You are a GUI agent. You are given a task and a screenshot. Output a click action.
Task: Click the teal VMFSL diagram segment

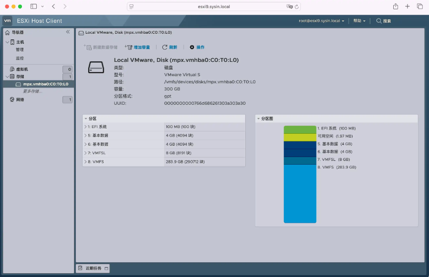tap(300, 161)
